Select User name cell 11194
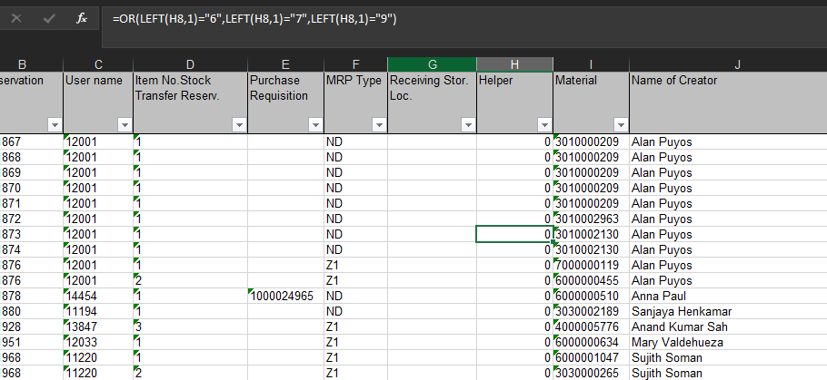 (98, 312)
